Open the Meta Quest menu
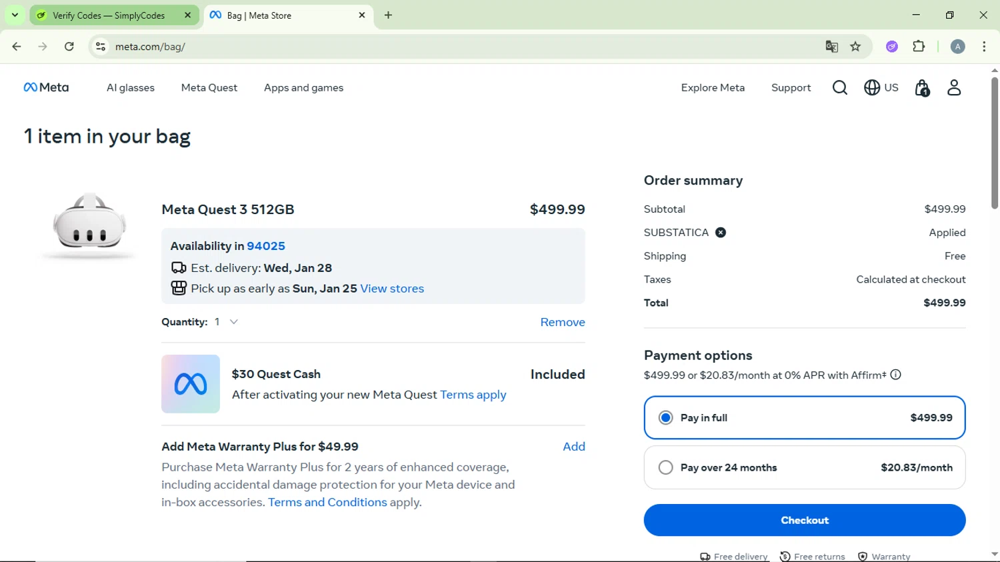 [209, 88]
